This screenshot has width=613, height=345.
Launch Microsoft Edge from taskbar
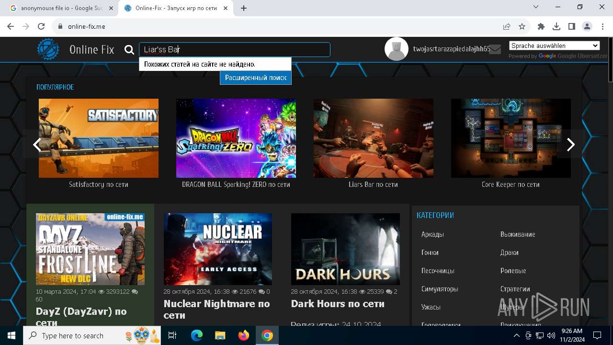197,335
